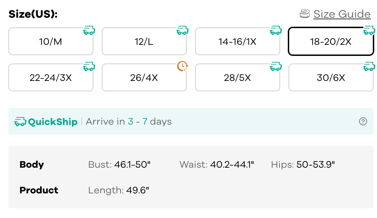The height and width of the screenshot is (218, 377).
Task: Choose size 22-24/3X
Action: (51, 78)
